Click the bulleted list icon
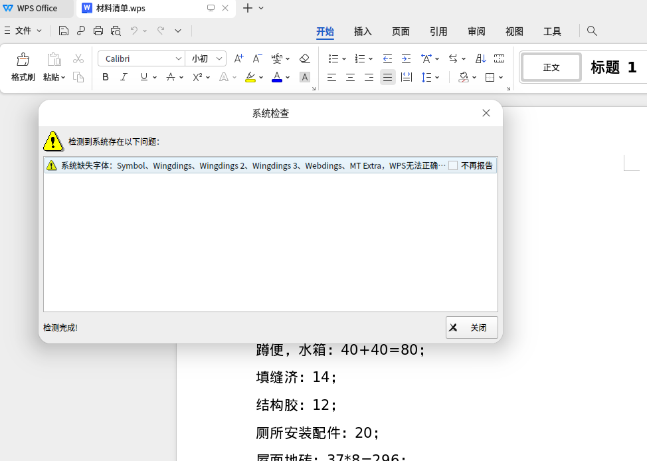Screen dimensions: 647x461 tap(333, 58)
